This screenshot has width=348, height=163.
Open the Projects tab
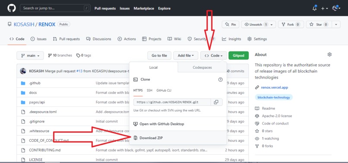tap(152, 39)
